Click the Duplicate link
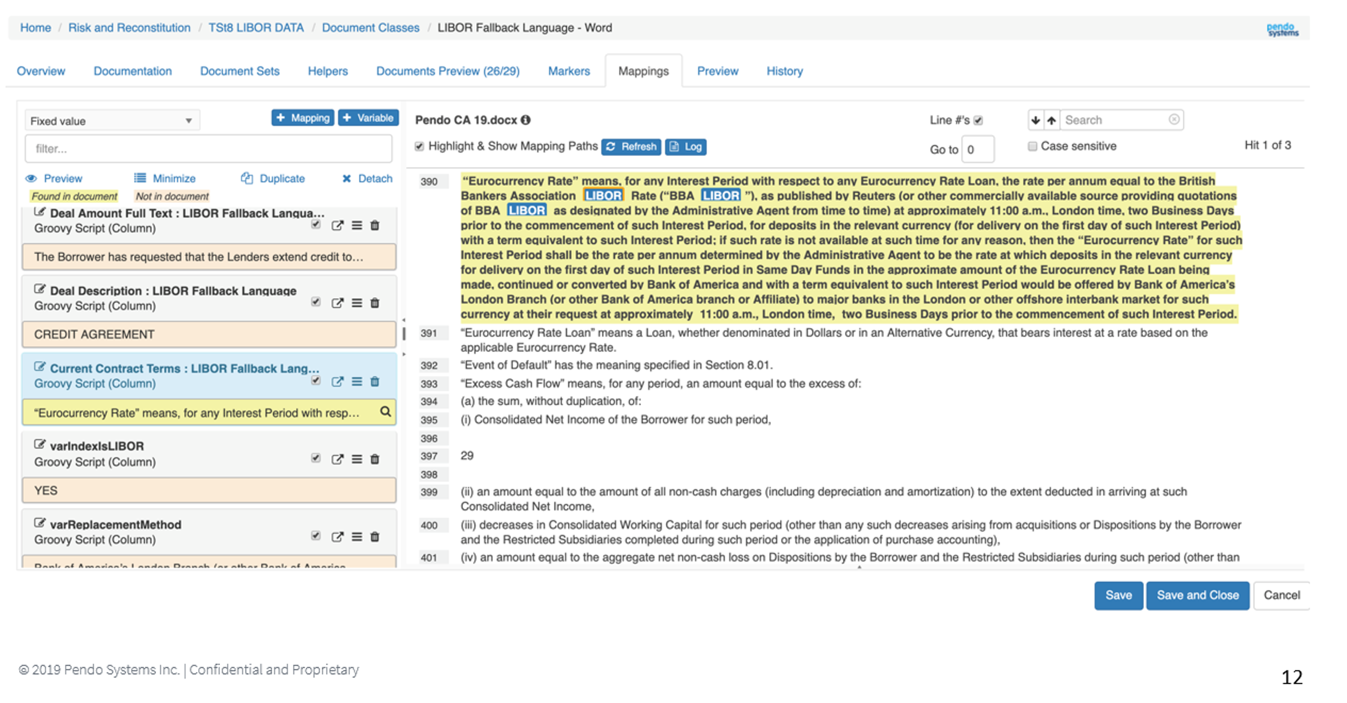Viewport: 1347px width, 703px height. pyautogui.click(x=273, y=179)
